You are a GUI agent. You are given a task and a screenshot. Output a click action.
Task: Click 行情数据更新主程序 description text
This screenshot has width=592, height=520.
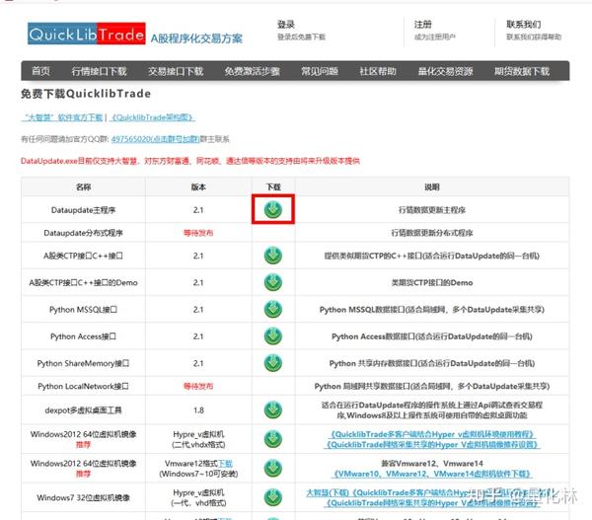(x=432, y=210)
